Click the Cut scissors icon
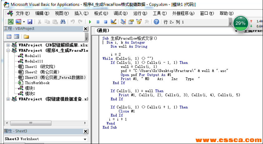The height and width of the screenshot is (144, 263). click(39, 22)
